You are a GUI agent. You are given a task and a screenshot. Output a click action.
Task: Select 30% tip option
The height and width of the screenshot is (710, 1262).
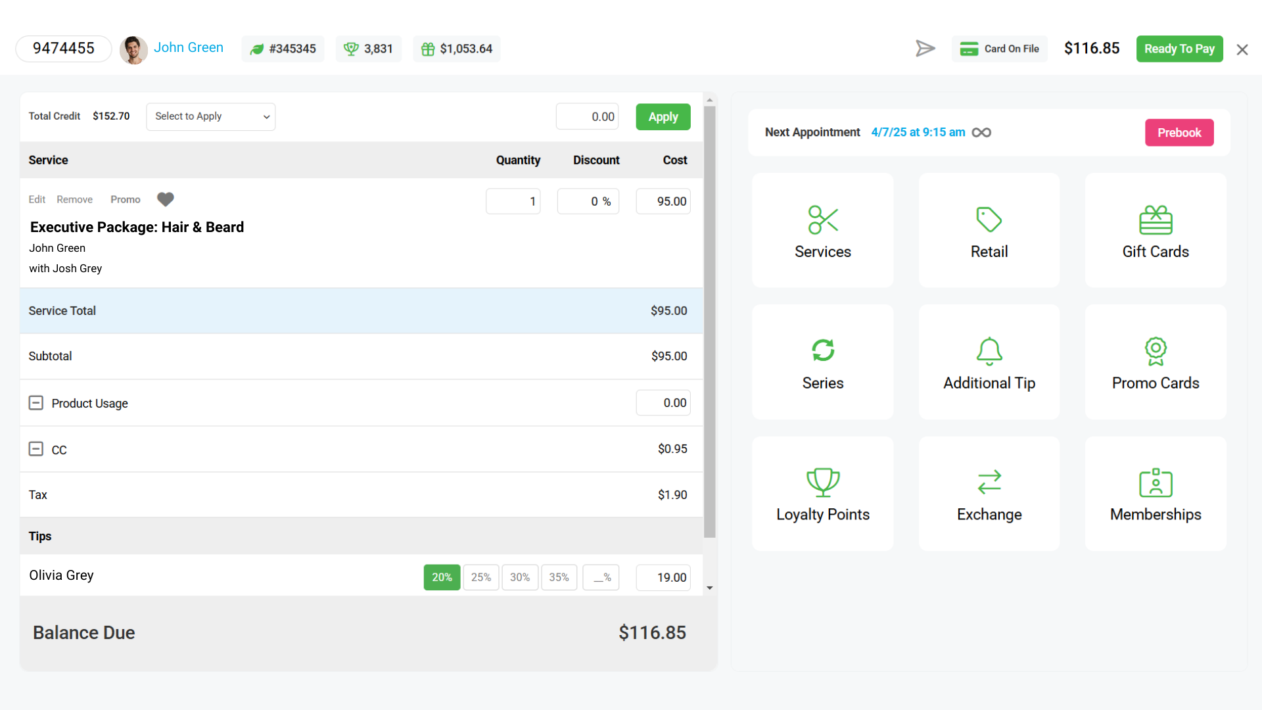coord(519,577)
